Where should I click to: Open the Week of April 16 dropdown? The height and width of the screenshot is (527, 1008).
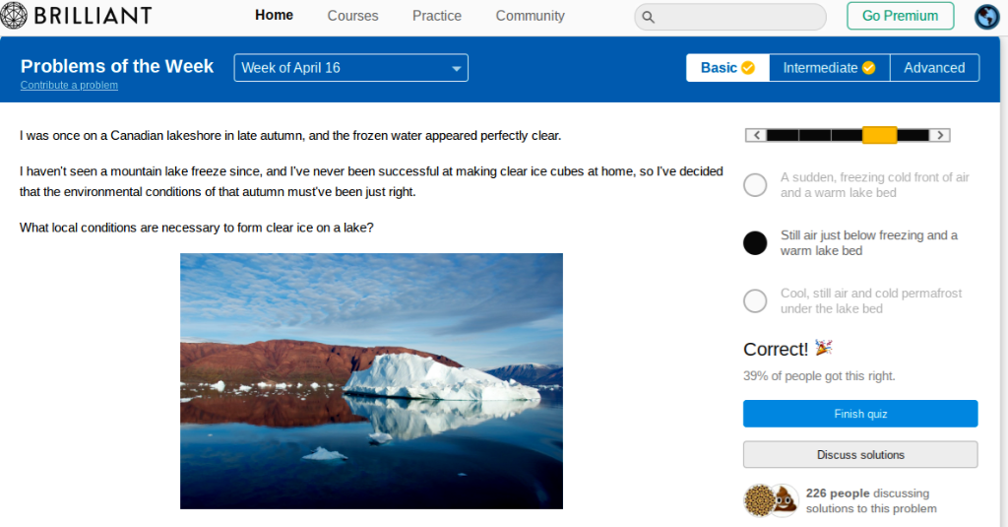pyautogui.click(x=350, y=68)
